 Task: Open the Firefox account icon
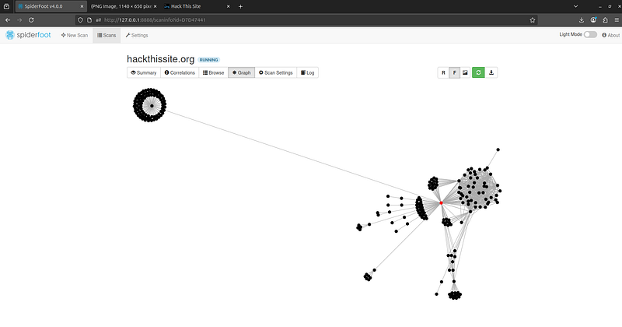(593, 20)
